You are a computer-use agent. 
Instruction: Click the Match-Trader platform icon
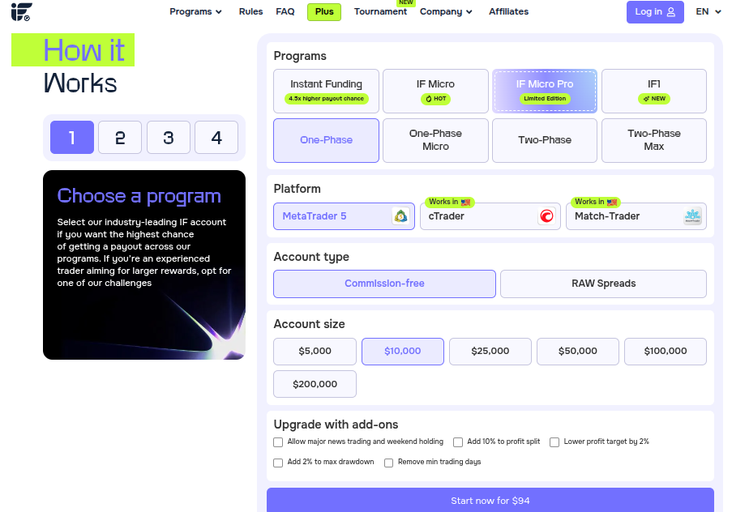[692, 216]
